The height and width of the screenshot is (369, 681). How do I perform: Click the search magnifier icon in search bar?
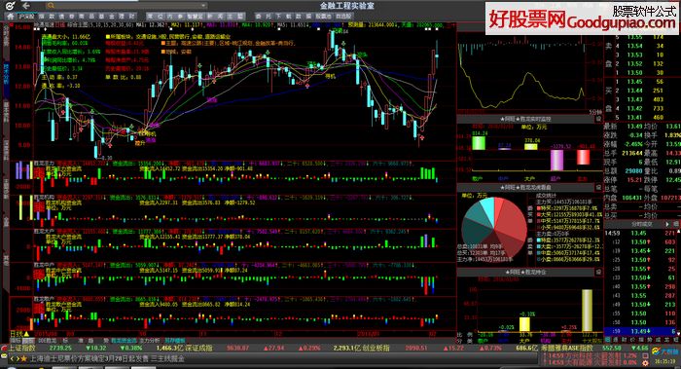tap(51, 6)
